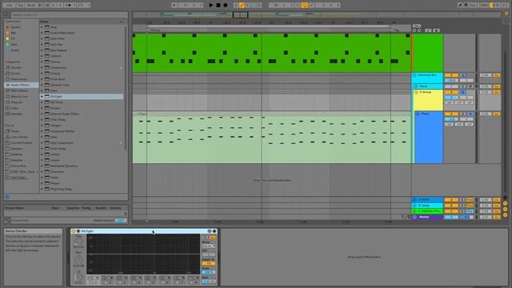Click the yellow FX collection tag
Screen dimensions: 512x288
[x=8, y=38]
